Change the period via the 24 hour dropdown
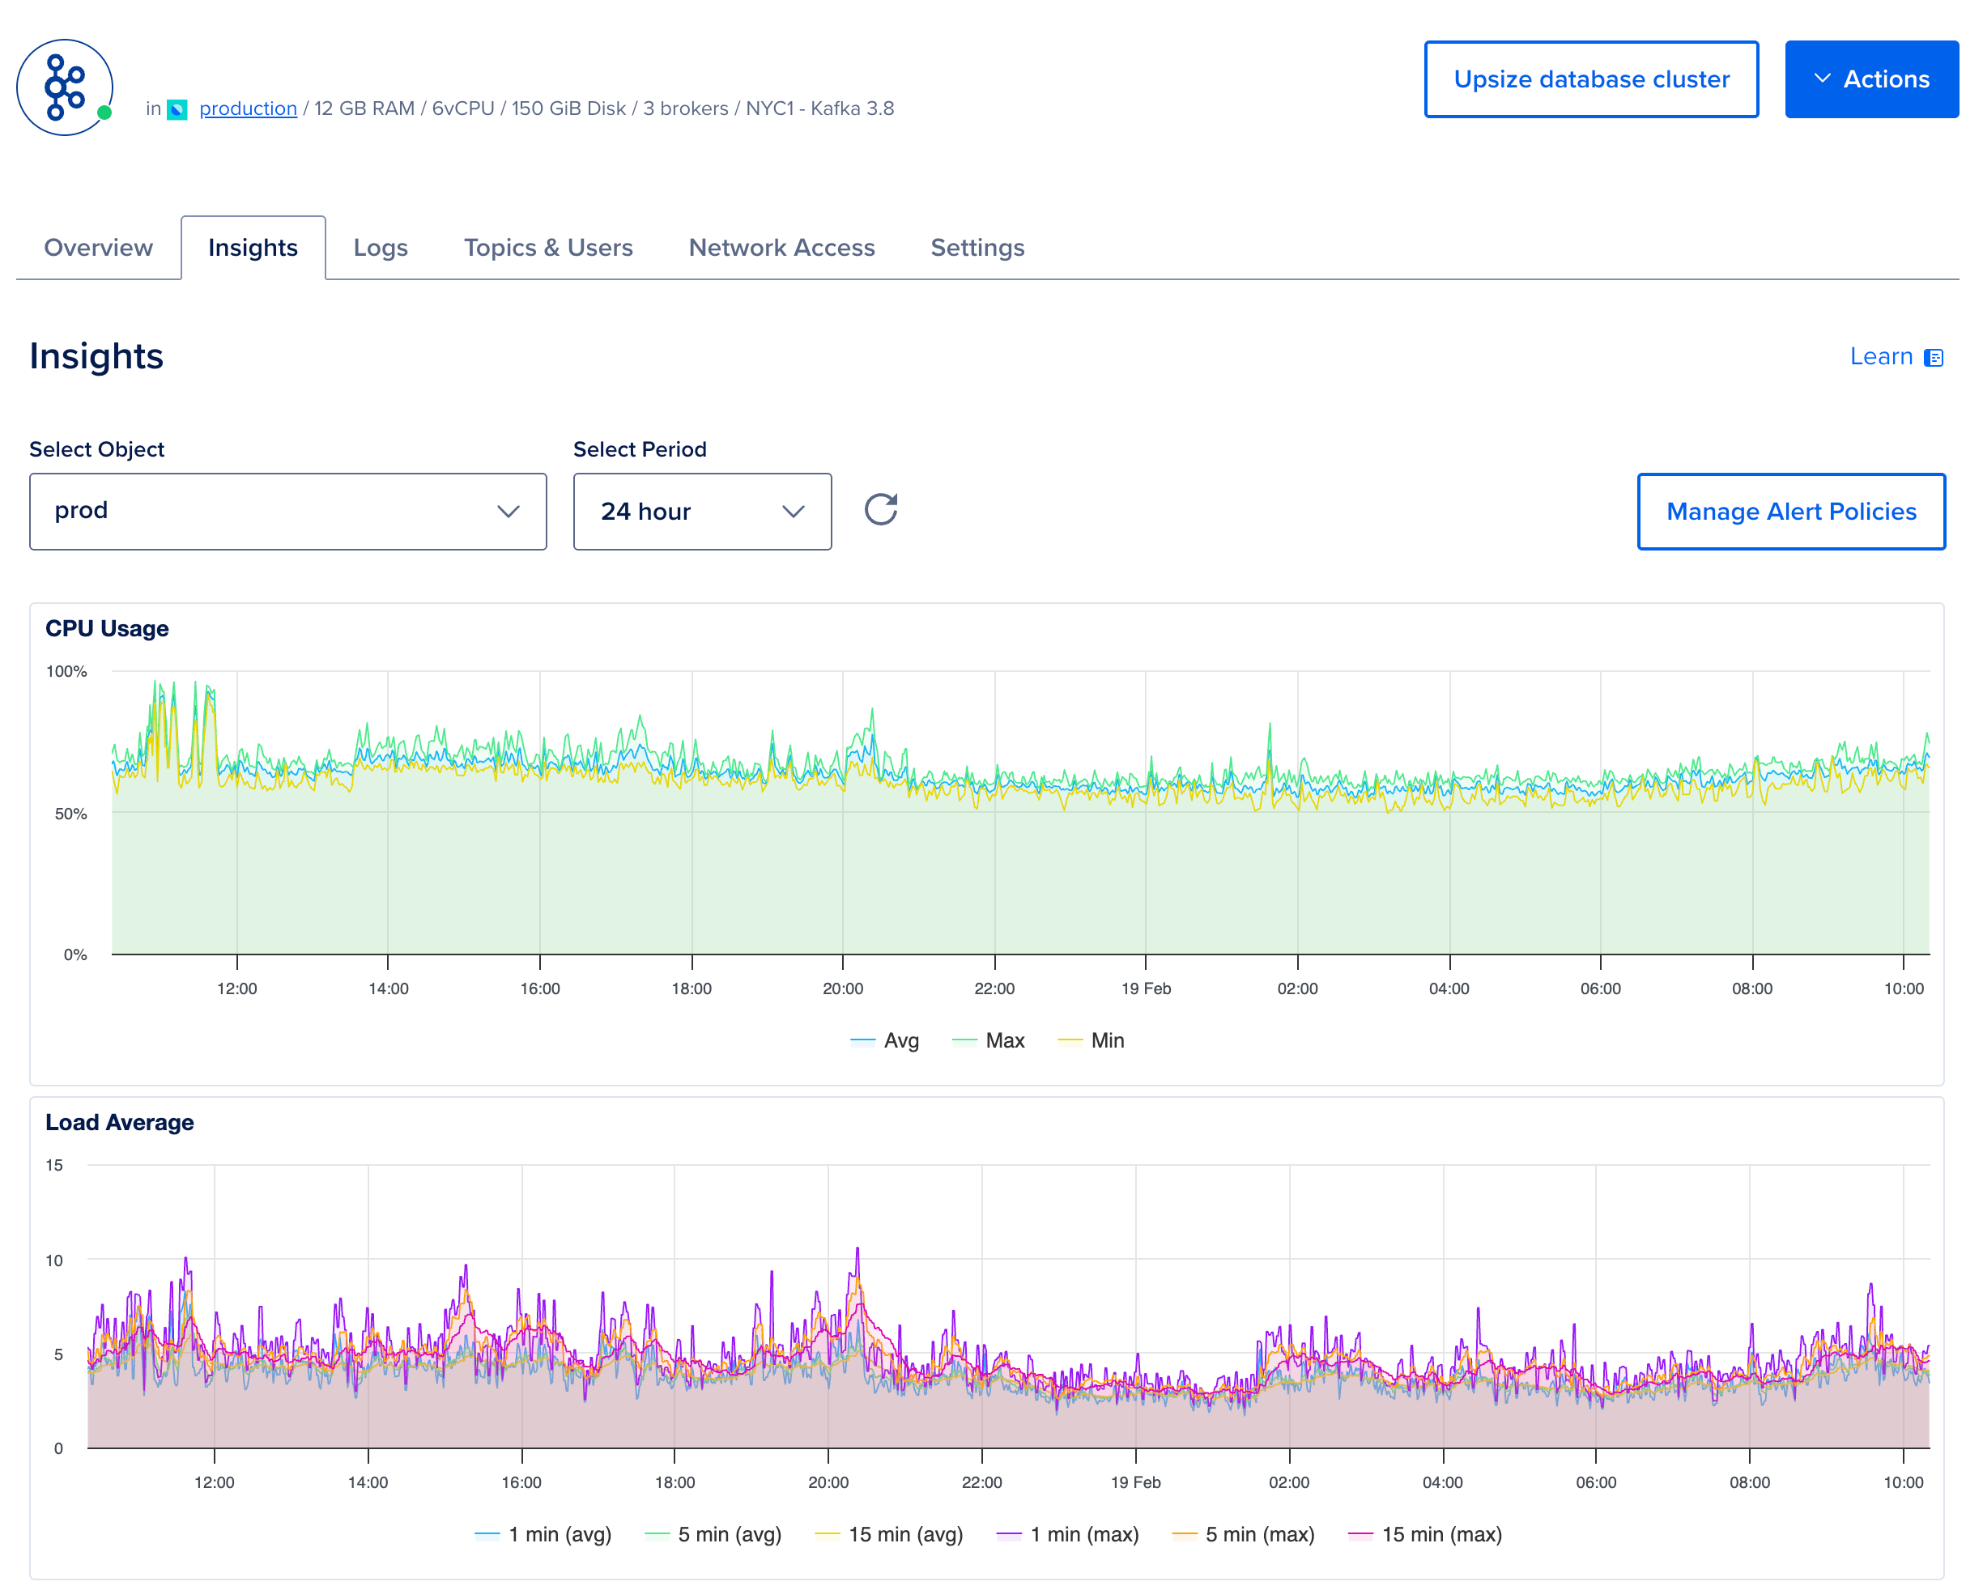Viewport: 1966px width, 1590px height. point(702,511)
